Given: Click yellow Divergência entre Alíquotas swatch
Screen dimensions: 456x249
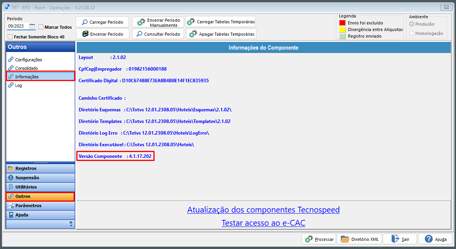Looking at the screenshot, I should point(342,29).
